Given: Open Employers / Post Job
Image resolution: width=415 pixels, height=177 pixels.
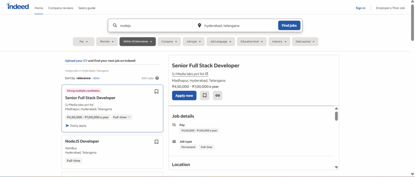Looking at the screenshot, I should [390, 8].
